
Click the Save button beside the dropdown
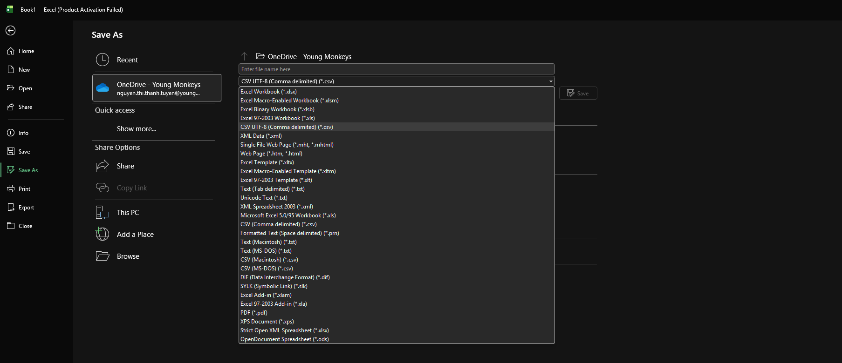point(578,93)
